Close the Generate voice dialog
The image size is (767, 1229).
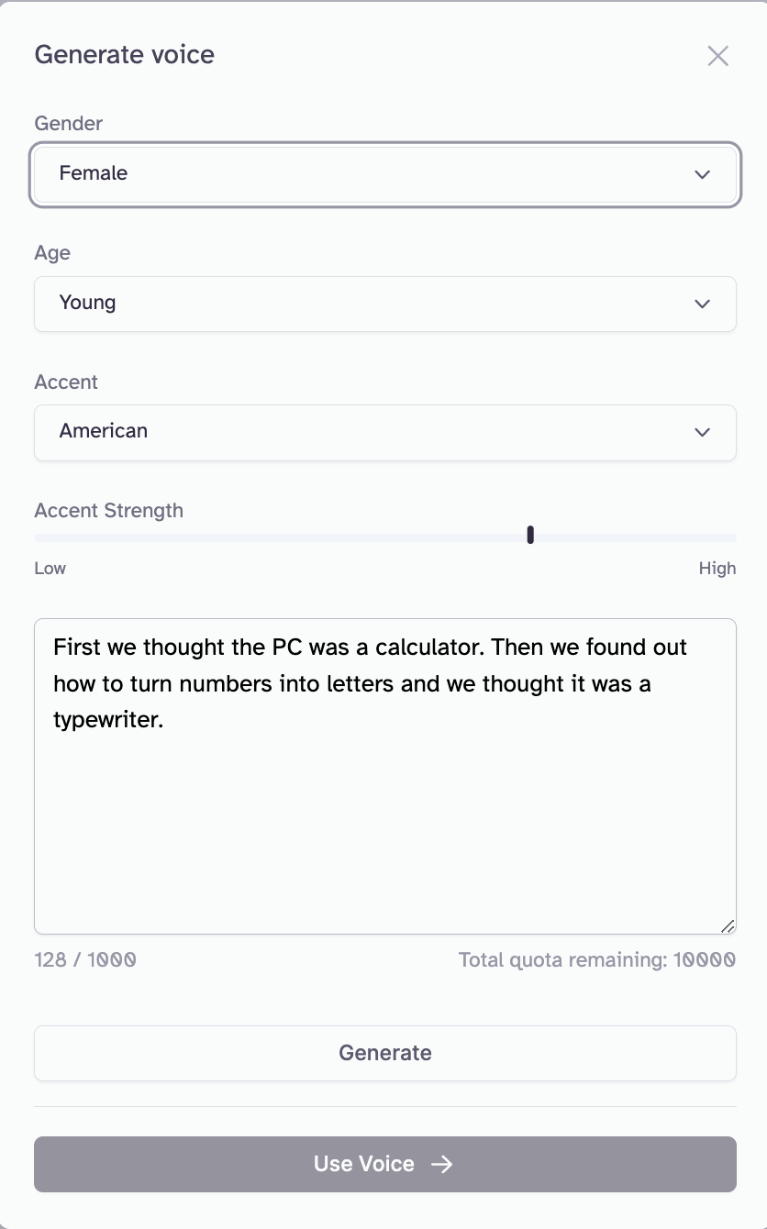coord(717,56)
